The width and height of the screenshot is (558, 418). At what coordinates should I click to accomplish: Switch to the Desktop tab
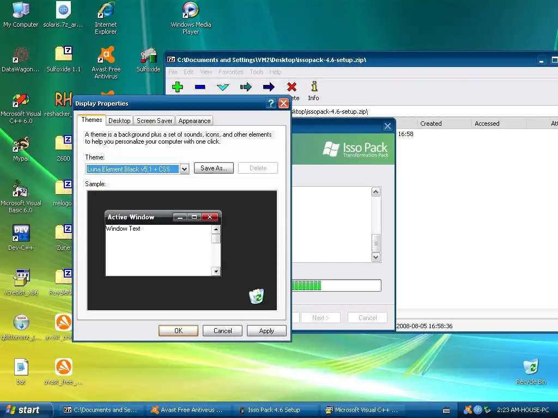tap(119, 121)
